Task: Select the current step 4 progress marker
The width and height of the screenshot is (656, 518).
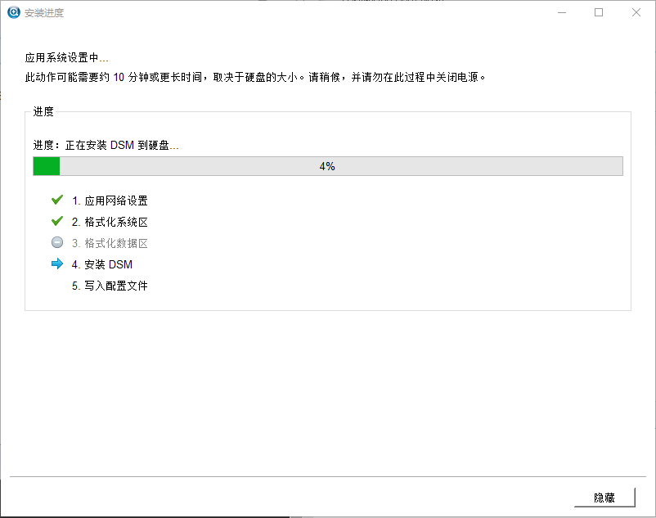Action: coord(56,264)
